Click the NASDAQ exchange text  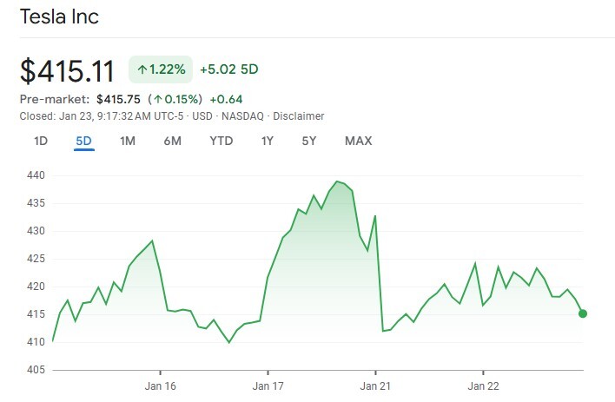click(242, 116)
